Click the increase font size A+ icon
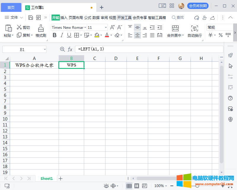Screen dimensions: 237x190 pyautogui.click(x=112, y=27)
